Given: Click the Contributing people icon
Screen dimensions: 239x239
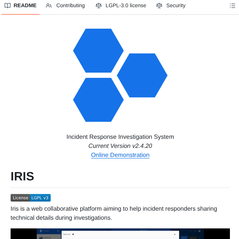Looking at the screenshot, I should click(49, 6).
